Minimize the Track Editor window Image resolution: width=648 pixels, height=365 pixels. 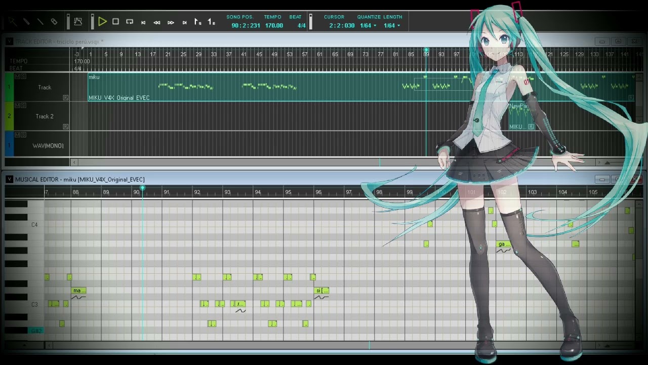(602, 42)
